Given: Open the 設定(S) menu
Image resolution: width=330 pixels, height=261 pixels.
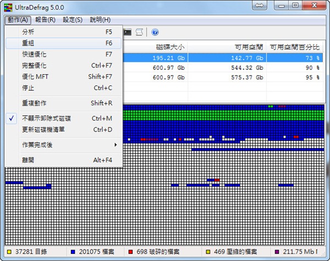Looking at the screenshot, I should click(x=73, y=20).
